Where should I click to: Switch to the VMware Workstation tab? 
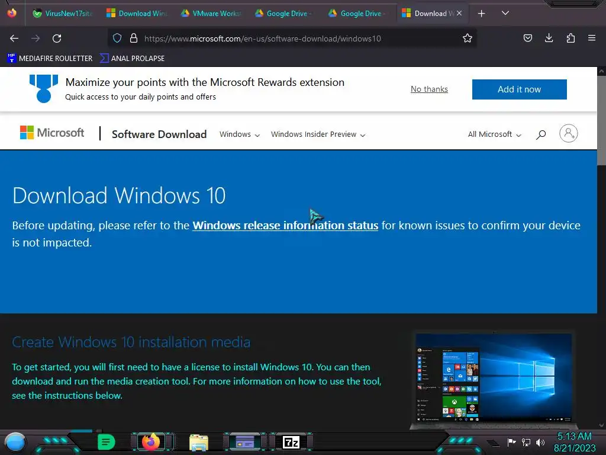(x=211, y=14)
